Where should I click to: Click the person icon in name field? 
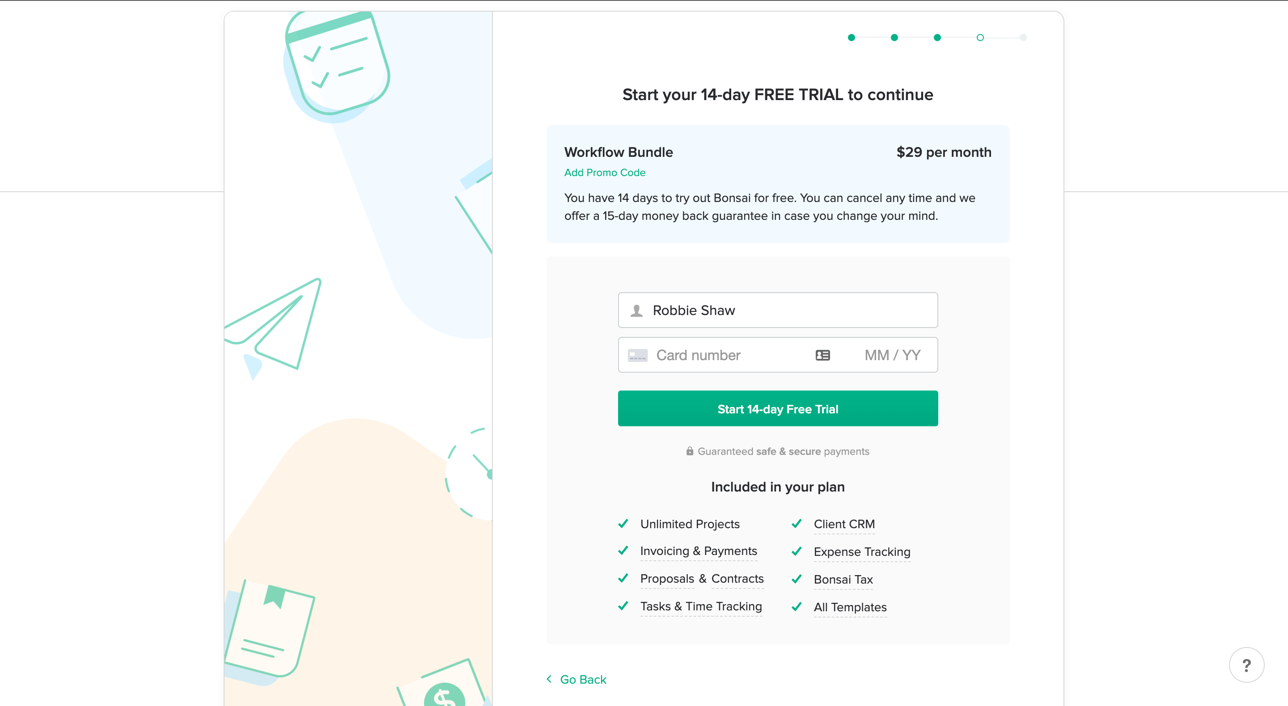click(636, 310)
